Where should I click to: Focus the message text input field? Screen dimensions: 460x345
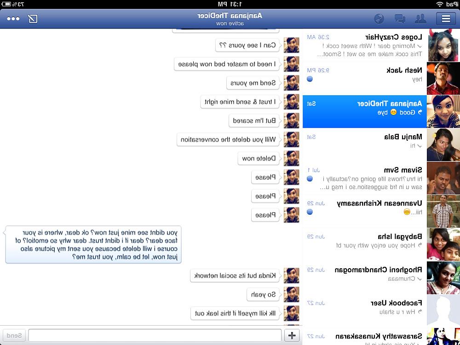tap(155, 335)
